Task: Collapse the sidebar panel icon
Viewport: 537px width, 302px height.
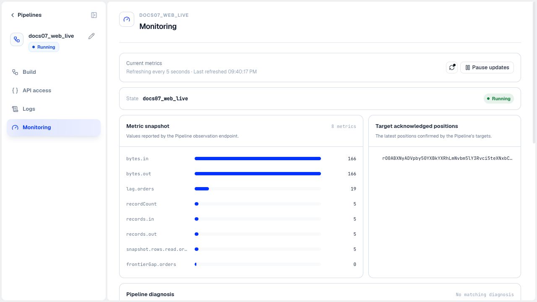Action: click(x=94, y=15)
